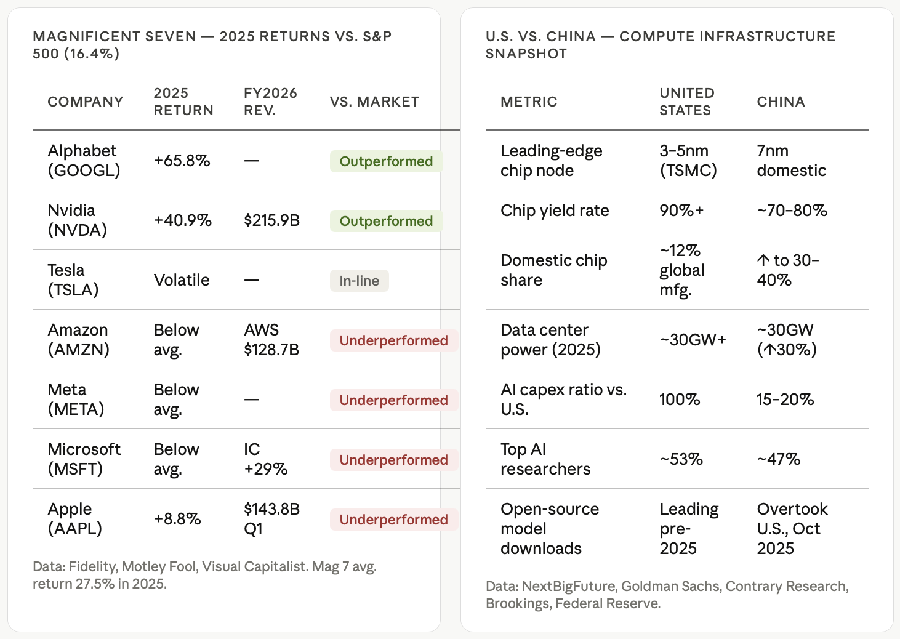Click the VS. MARKET column header

pos(374,102)
